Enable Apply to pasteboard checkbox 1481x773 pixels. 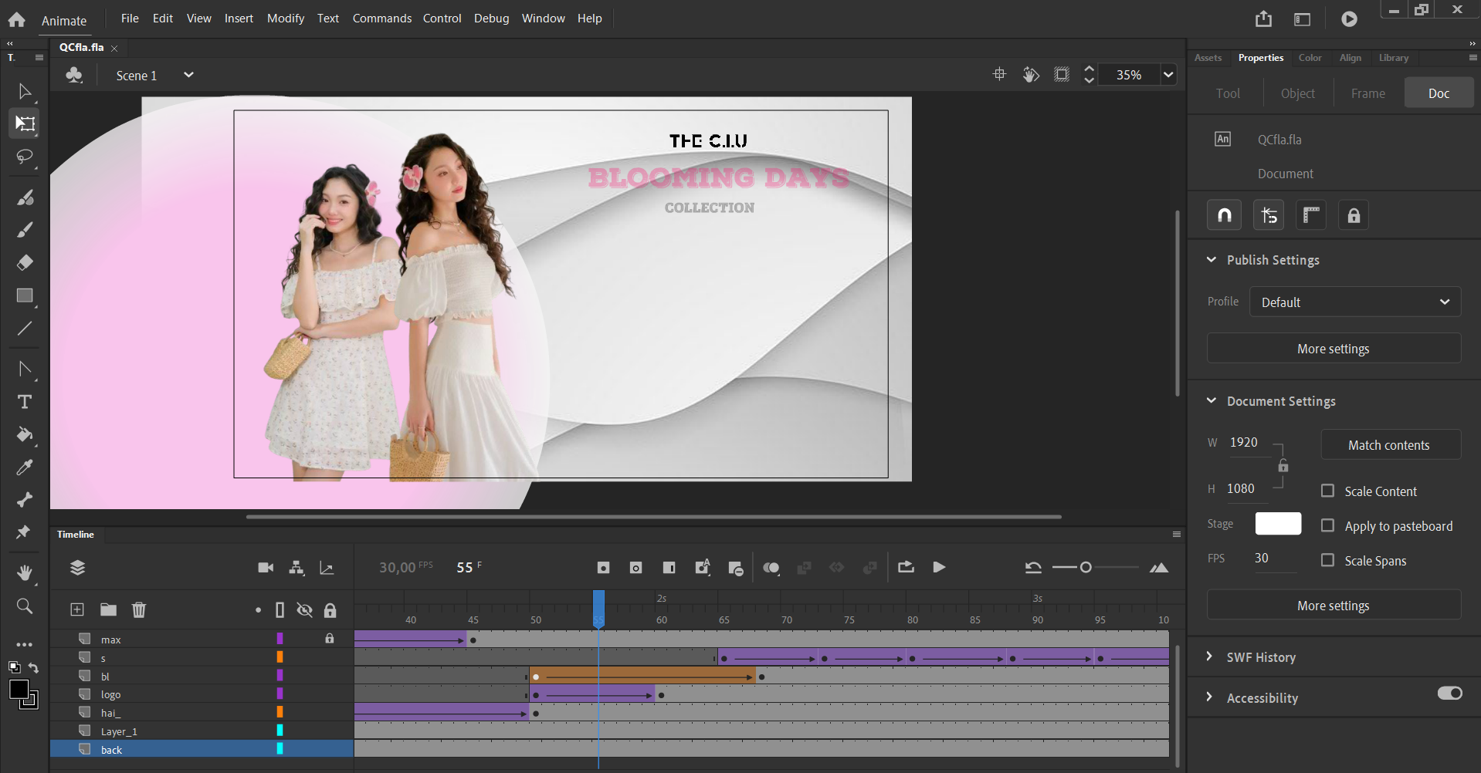[x=1327, y=525]
